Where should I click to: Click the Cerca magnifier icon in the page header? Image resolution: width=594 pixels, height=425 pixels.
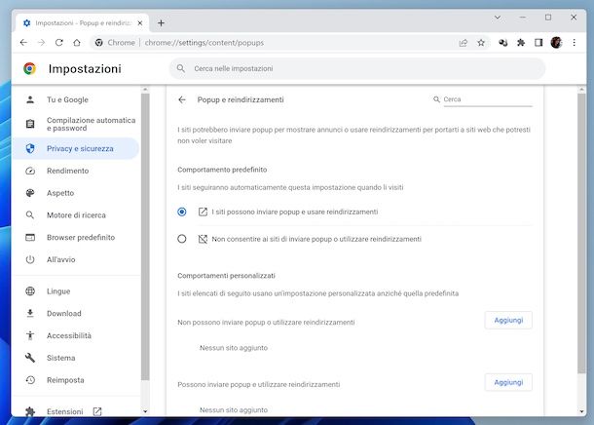click(x=436, y=99)
